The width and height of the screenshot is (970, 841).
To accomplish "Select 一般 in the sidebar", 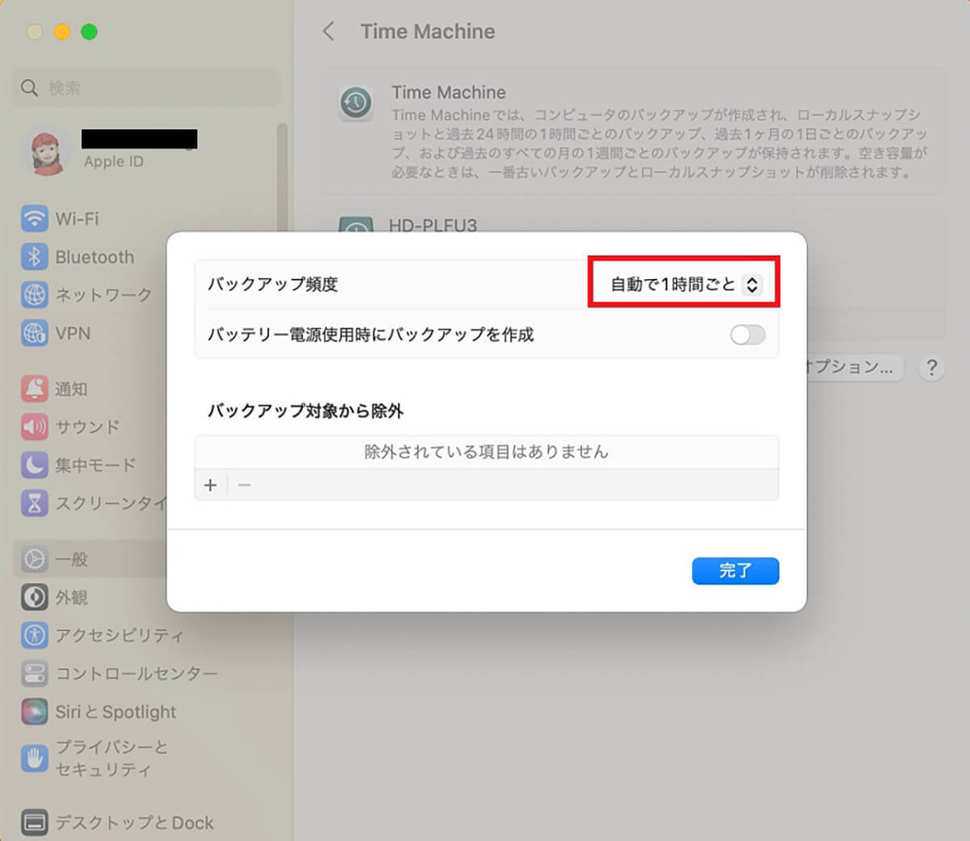I will pyautogui.click(x=91, y=559).
